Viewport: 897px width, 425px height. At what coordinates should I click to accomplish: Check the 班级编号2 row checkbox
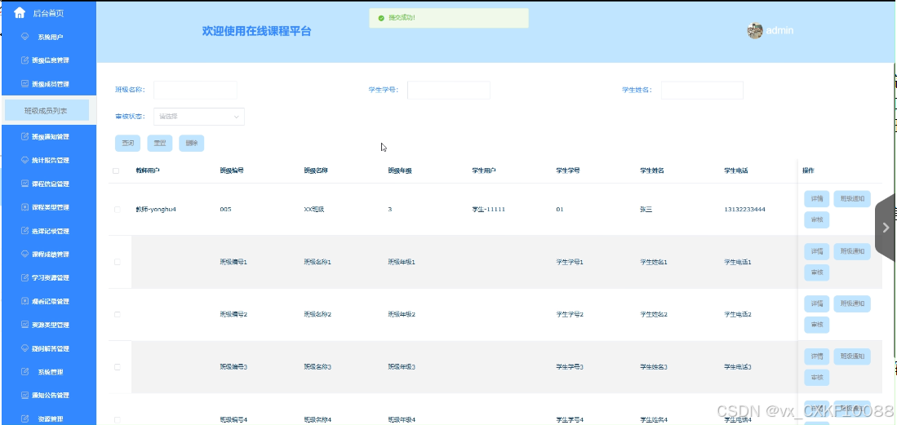point(118,314)
